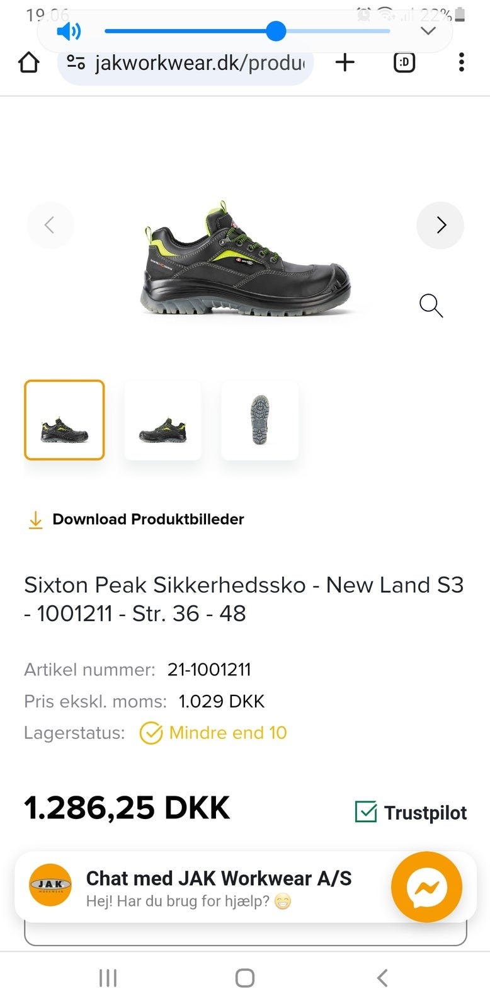
Task: Tap the Android recent apps button
Action: pyautogui.click(x=108, y=978)
